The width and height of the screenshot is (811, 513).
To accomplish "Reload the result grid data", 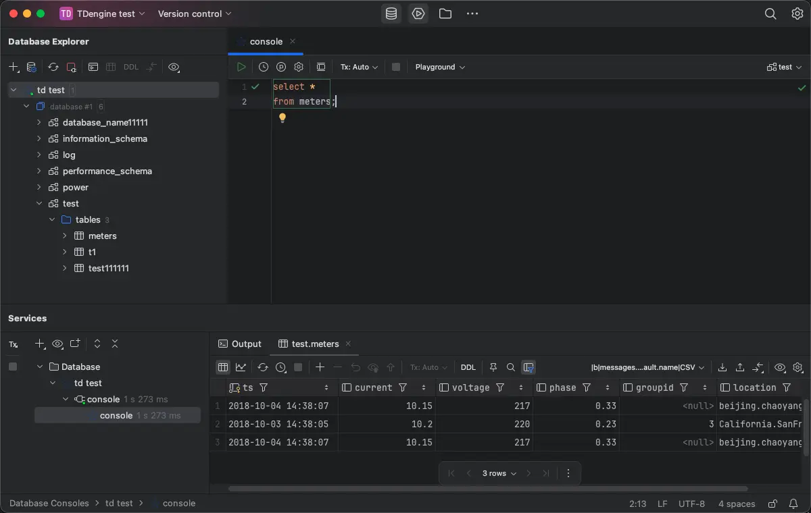I will [x=263, y=367].
